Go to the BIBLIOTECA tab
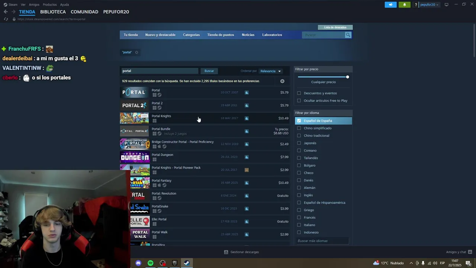This screenshot has height=268, width=476. coord(53,12)
